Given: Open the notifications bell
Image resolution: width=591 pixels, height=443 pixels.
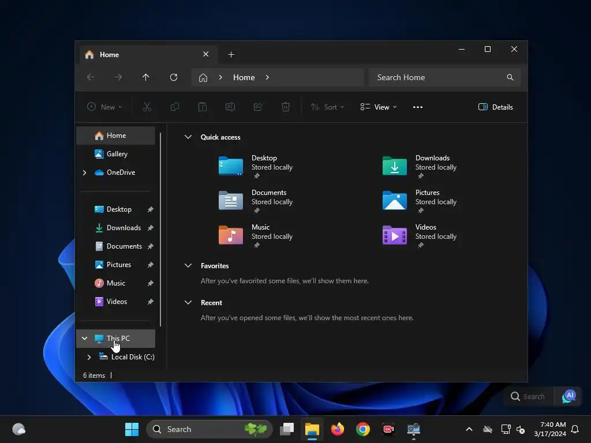Looking at the screenshot, I should click(x=575, y=429).
